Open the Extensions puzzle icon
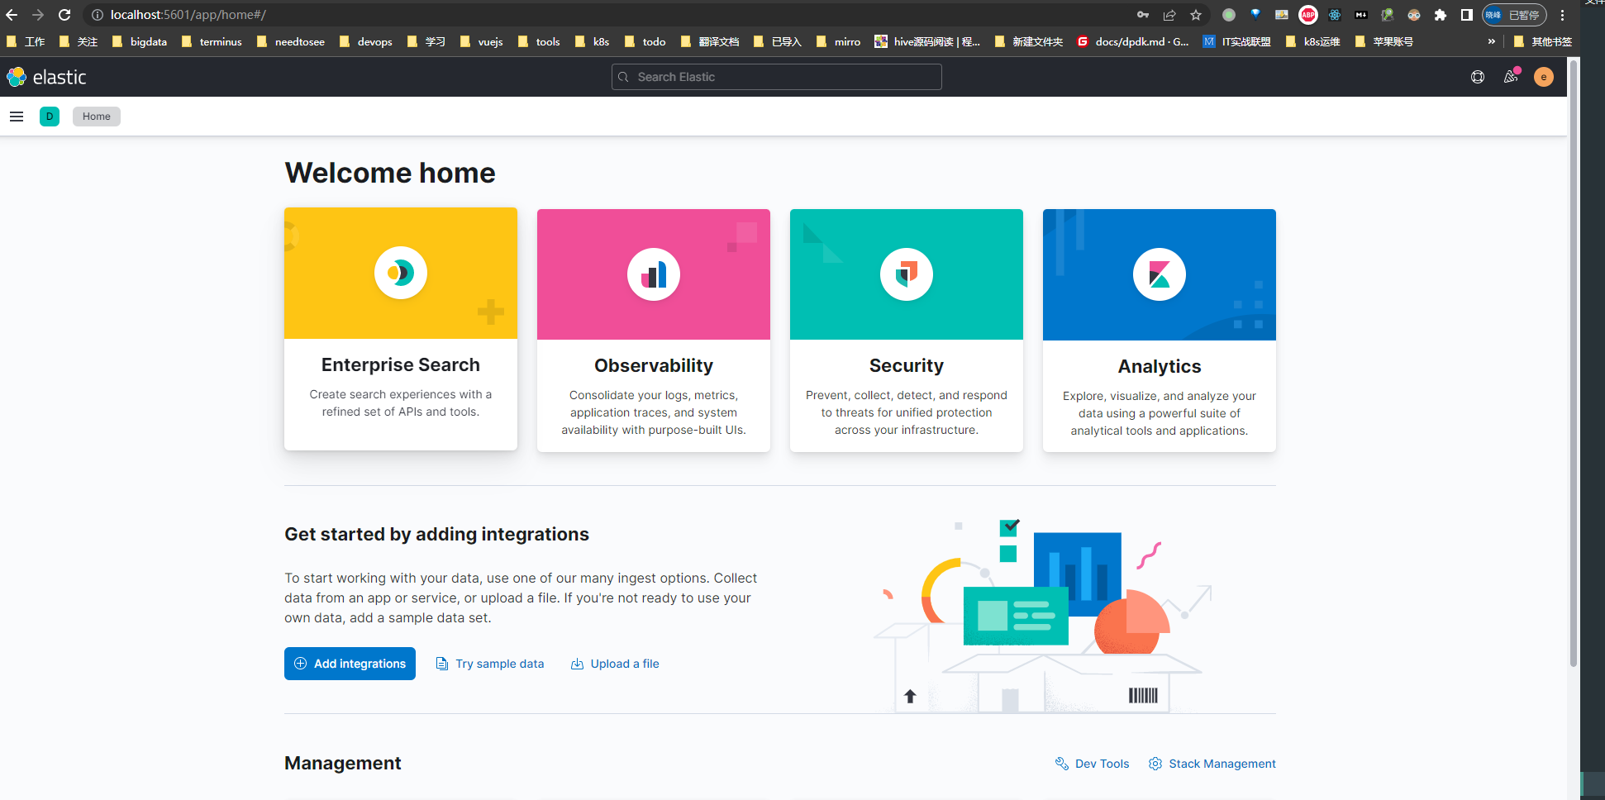The height and width of the screenshot is (800, 1605). [1441, 15]
